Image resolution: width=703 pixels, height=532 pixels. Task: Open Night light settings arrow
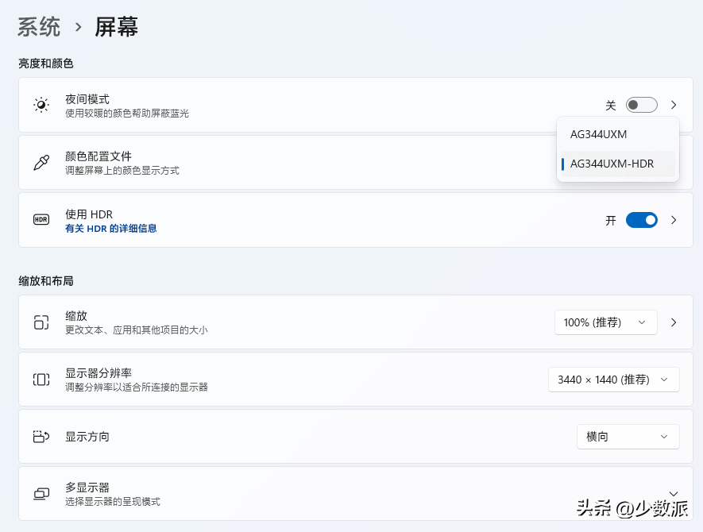tap(674, 105)
